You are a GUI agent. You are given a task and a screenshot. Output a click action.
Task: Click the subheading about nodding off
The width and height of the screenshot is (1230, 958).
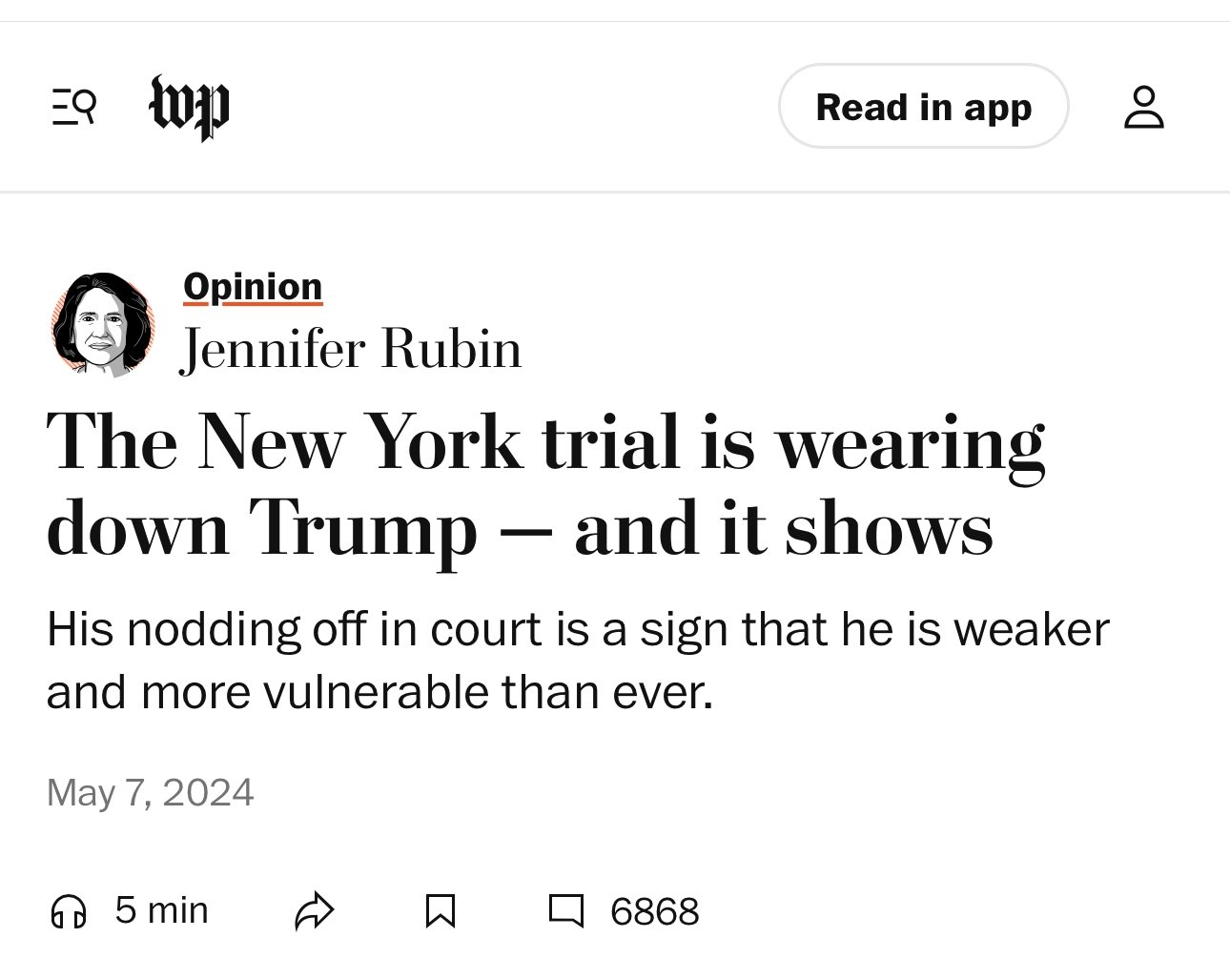point(577,629)
